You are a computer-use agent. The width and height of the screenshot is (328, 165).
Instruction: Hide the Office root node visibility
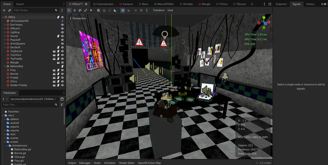point(62,17)
